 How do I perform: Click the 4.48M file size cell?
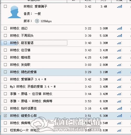click(x=104, y=108)
